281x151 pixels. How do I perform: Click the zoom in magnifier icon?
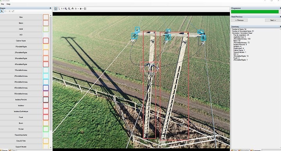pos(66,9)
